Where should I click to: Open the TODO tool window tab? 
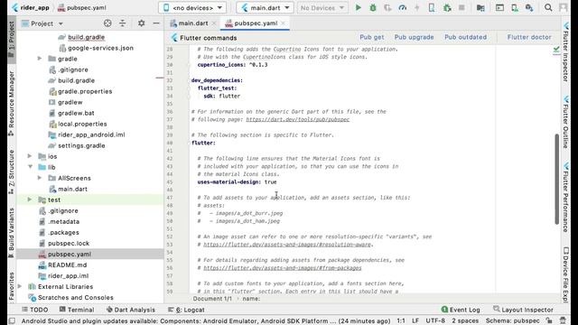tap(35, 310)
